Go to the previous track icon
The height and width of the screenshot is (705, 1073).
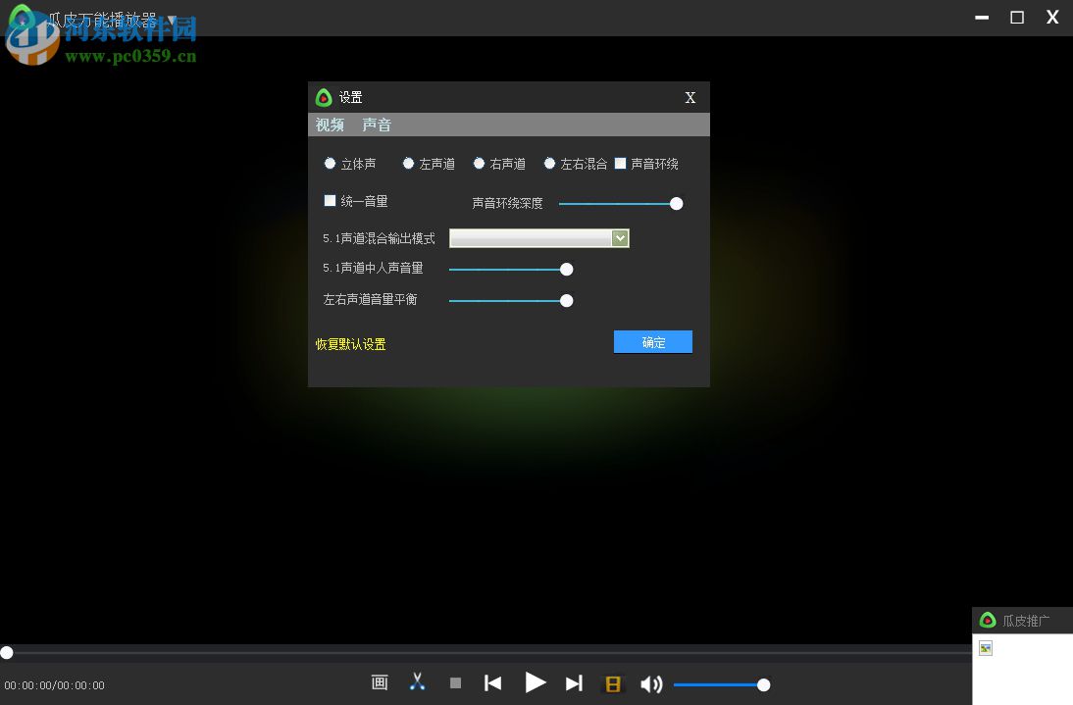492,682
